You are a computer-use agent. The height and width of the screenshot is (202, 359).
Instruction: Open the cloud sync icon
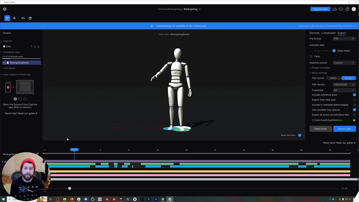click(335, 9)
